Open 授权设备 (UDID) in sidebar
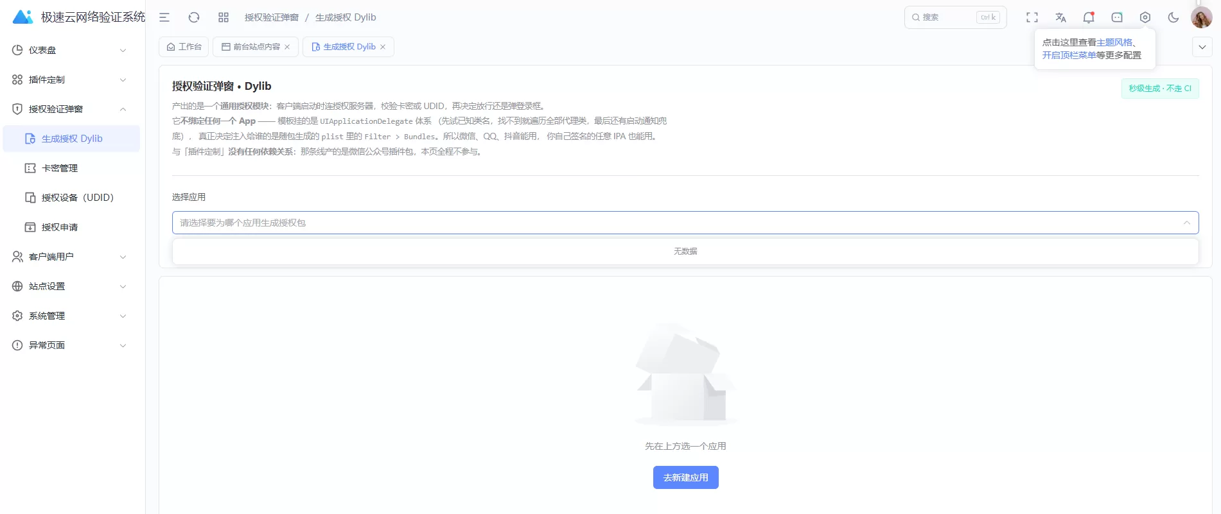1221x514 pixels. (x=71, y=198)
